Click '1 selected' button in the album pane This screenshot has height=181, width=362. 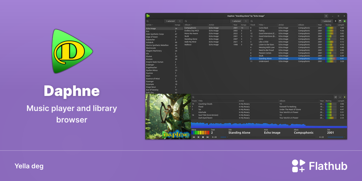(x=237, y=21)
